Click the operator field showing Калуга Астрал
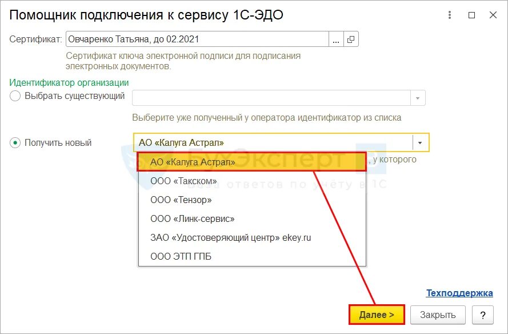 point(273,142)
